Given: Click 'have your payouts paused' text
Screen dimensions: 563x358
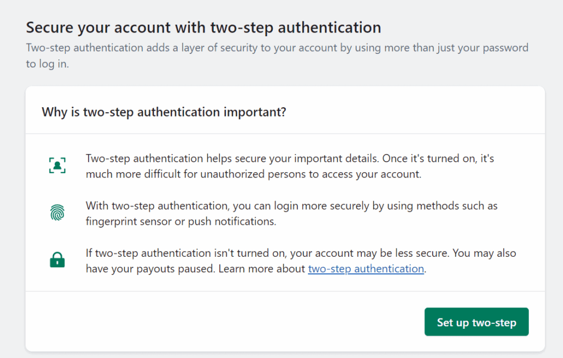Looking at the screenshot, I should pos(151,268).
